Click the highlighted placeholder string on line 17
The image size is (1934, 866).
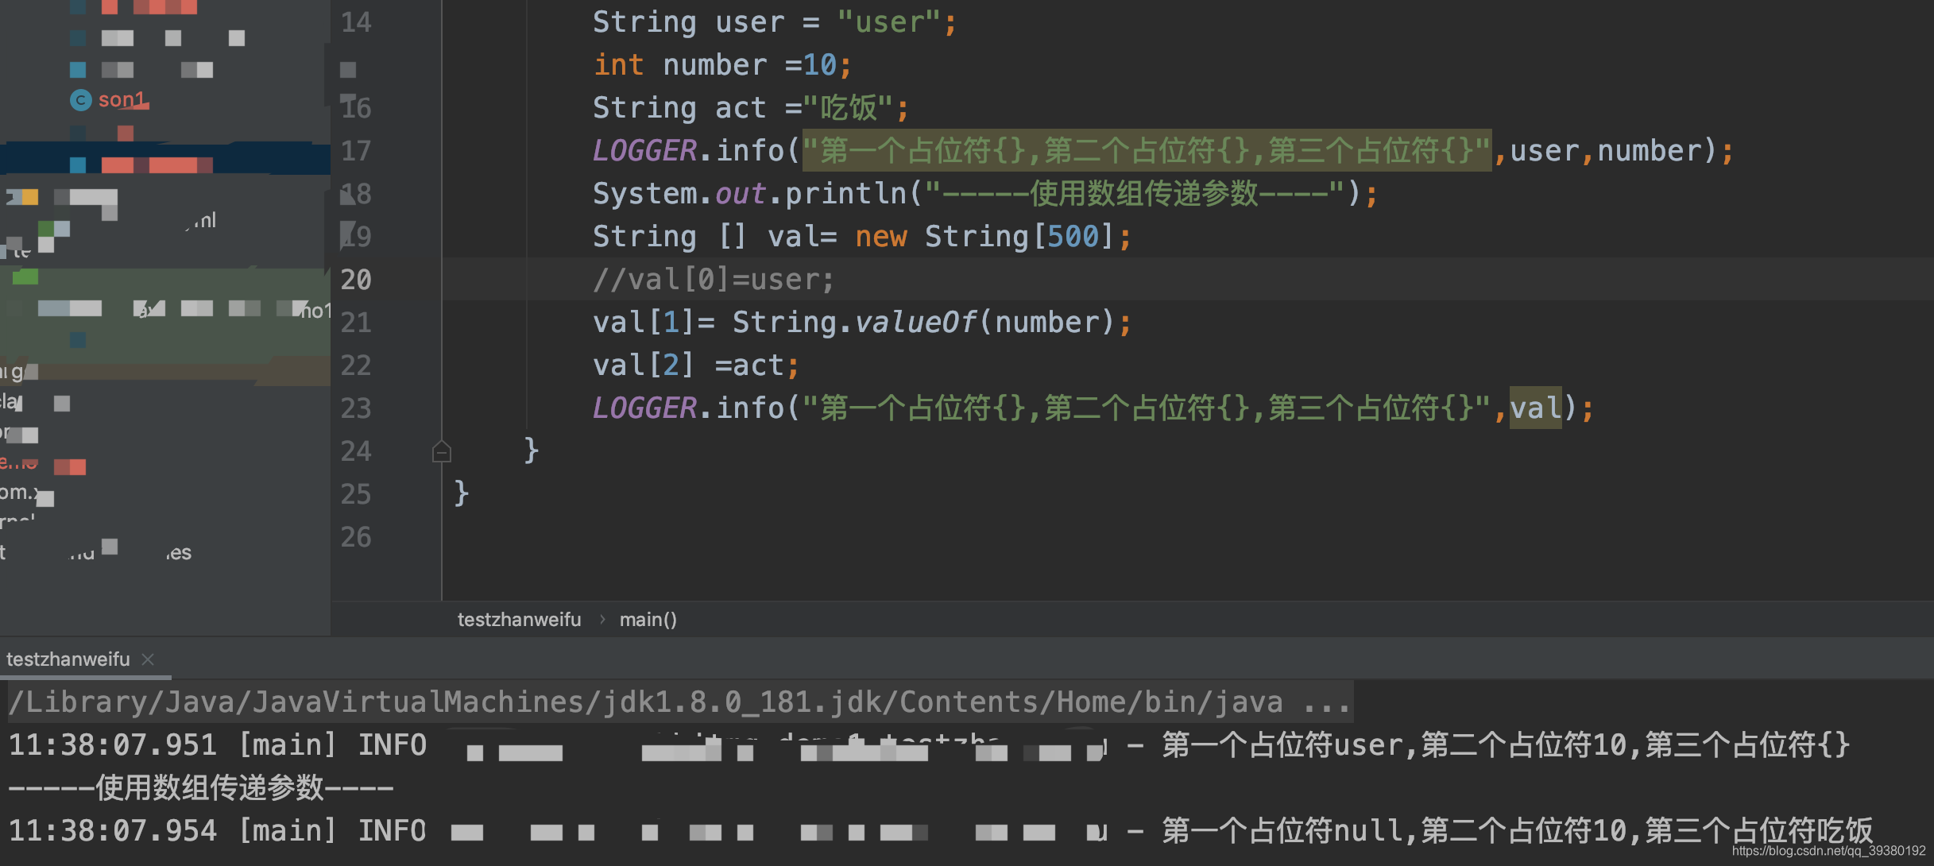[x=1147, y=150]
